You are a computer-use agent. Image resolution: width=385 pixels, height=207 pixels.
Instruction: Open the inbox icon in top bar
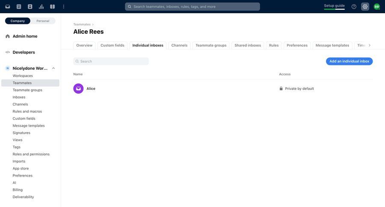pyautogui.click(x=8, y=7)
